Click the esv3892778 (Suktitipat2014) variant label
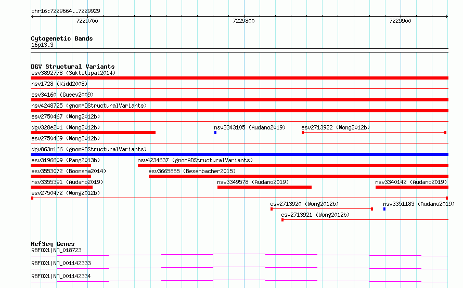This screenshot has height=288, width=463. tap(73, 73)
